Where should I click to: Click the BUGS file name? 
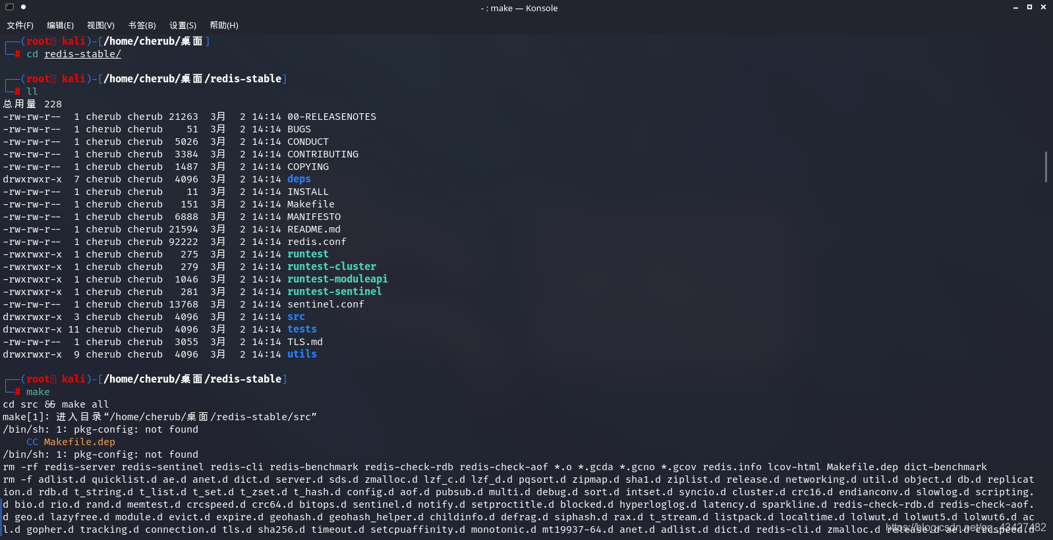(299, 129)
